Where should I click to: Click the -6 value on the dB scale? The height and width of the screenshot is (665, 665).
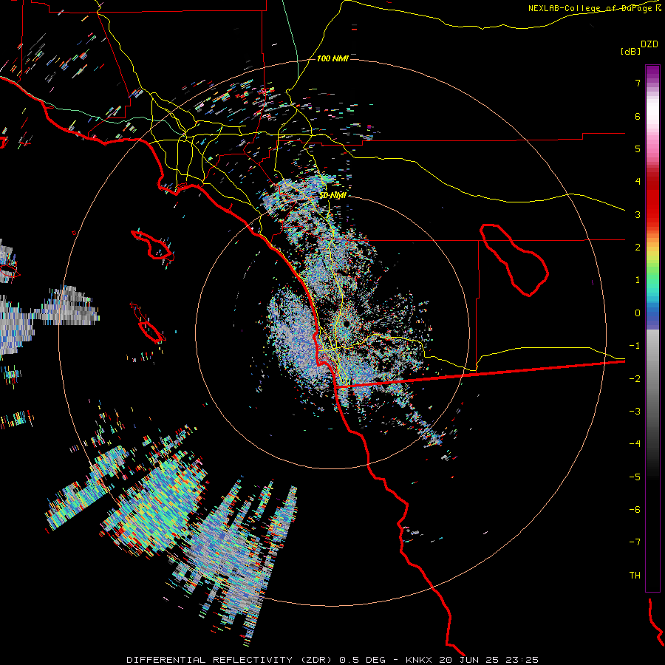pos(635,510)
